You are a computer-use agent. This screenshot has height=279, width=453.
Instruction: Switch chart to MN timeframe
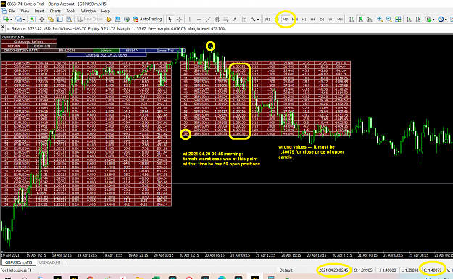(x=340, y=20)
